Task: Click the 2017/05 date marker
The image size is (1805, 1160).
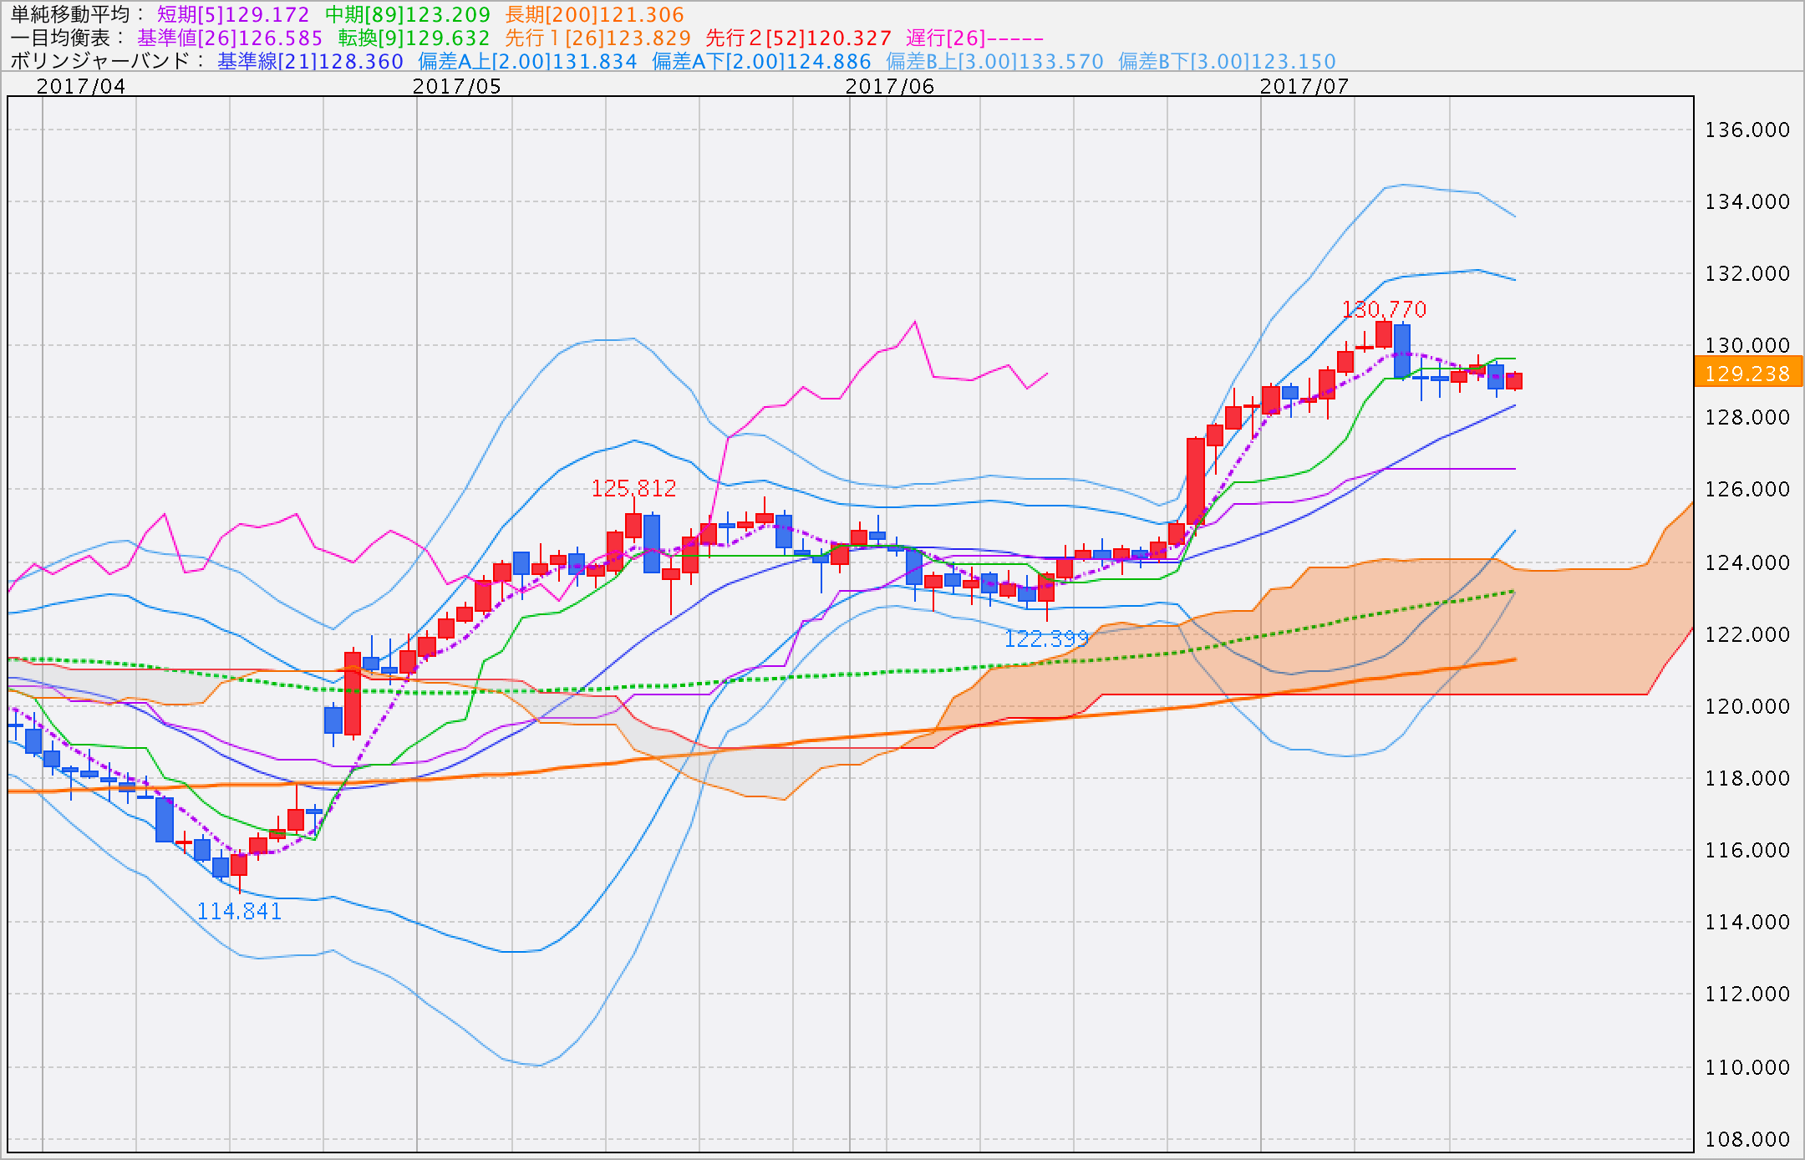Action: (x=456, y=86)
